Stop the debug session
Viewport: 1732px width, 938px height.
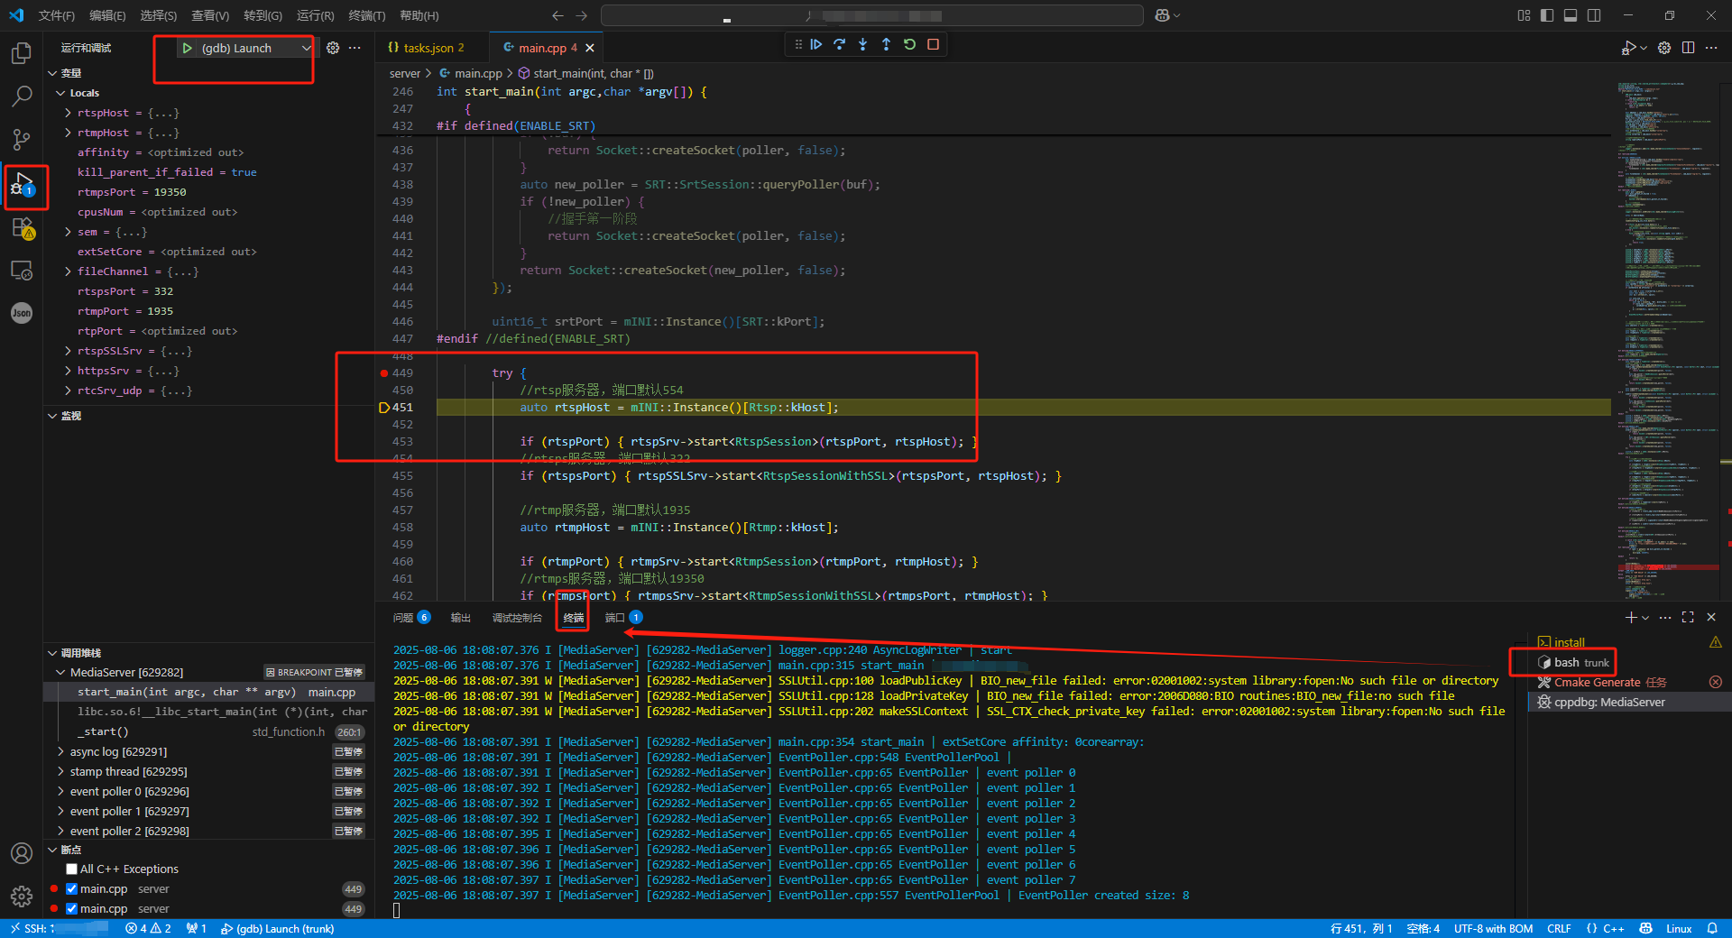click(934, 44)
